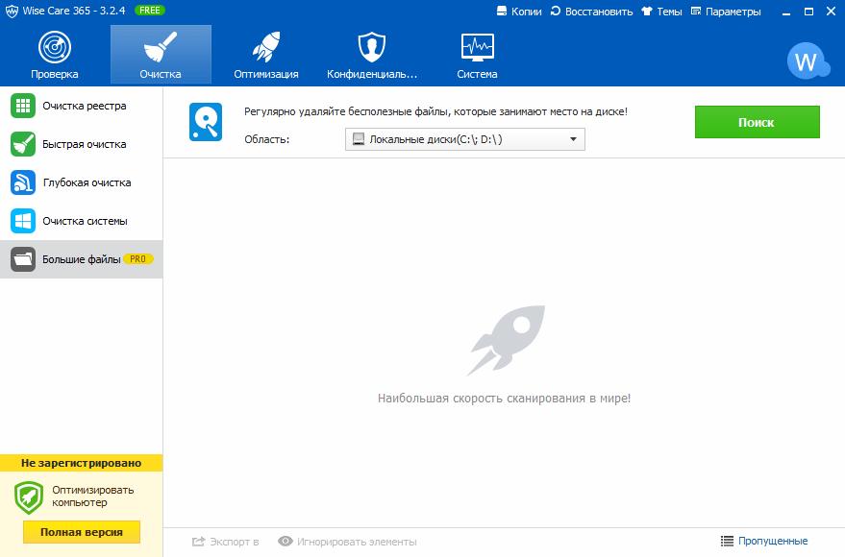Select Быстрая очистка in the sidebar
The image size is (845, 557).
tap(82, 144)
